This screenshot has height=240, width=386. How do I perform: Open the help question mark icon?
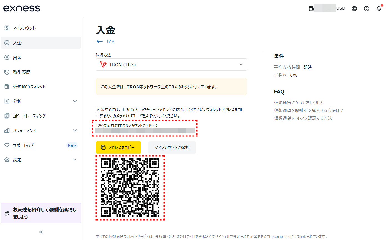point(367,9)
